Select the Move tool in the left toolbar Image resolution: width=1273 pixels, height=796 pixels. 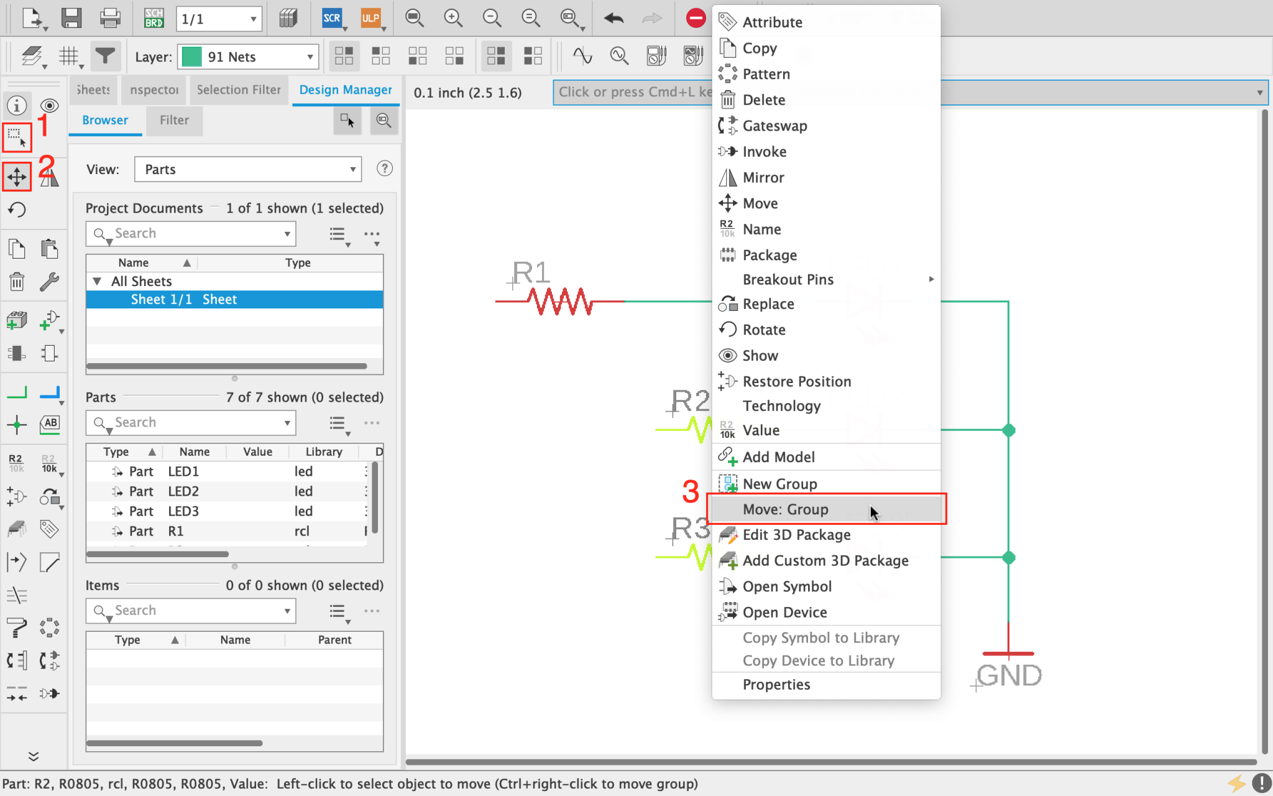17,176
